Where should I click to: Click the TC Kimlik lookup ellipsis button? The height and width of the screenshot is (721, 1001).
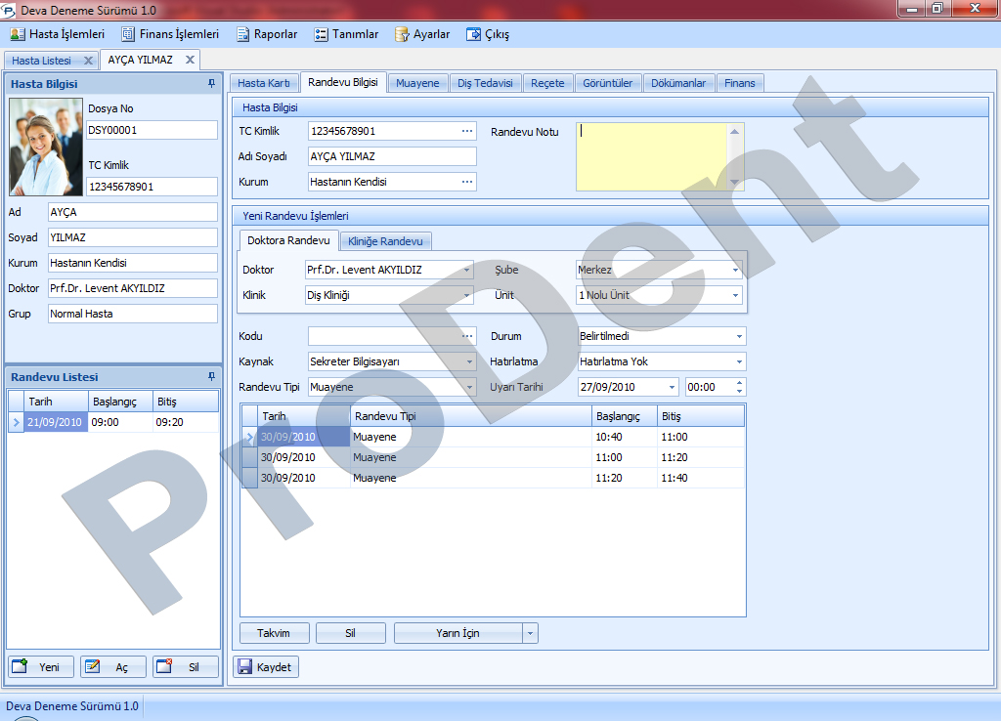pos(467,131)
